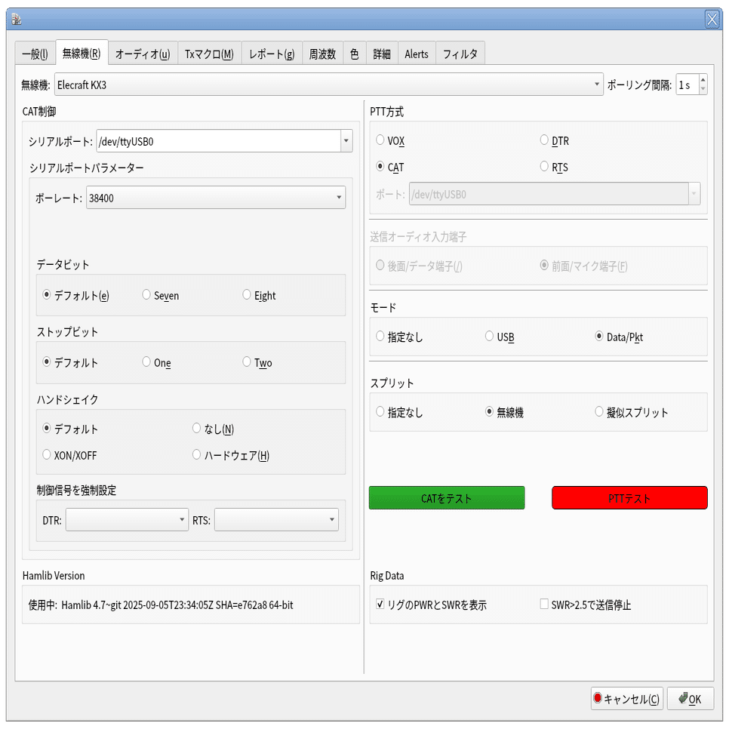Set stop bits to Two
The image size is (729, 729).
point(245,363)
